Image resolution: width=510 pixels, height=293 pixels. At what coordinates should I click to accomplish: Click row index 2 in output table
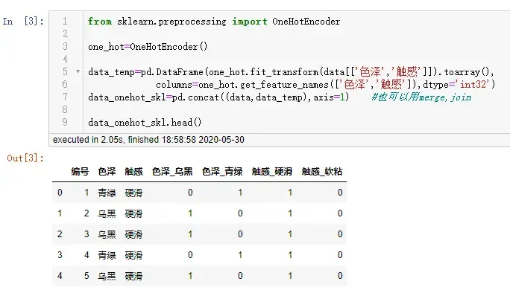[x=60, y=234]
